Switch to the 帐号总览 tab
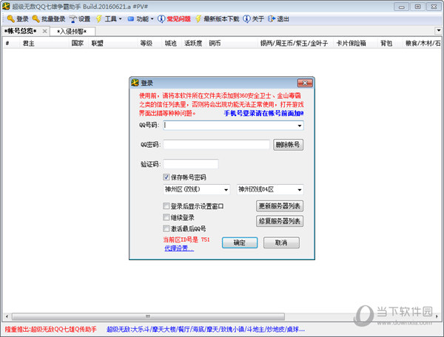Viewport: 444px width, 337px height. coord(21,31)
